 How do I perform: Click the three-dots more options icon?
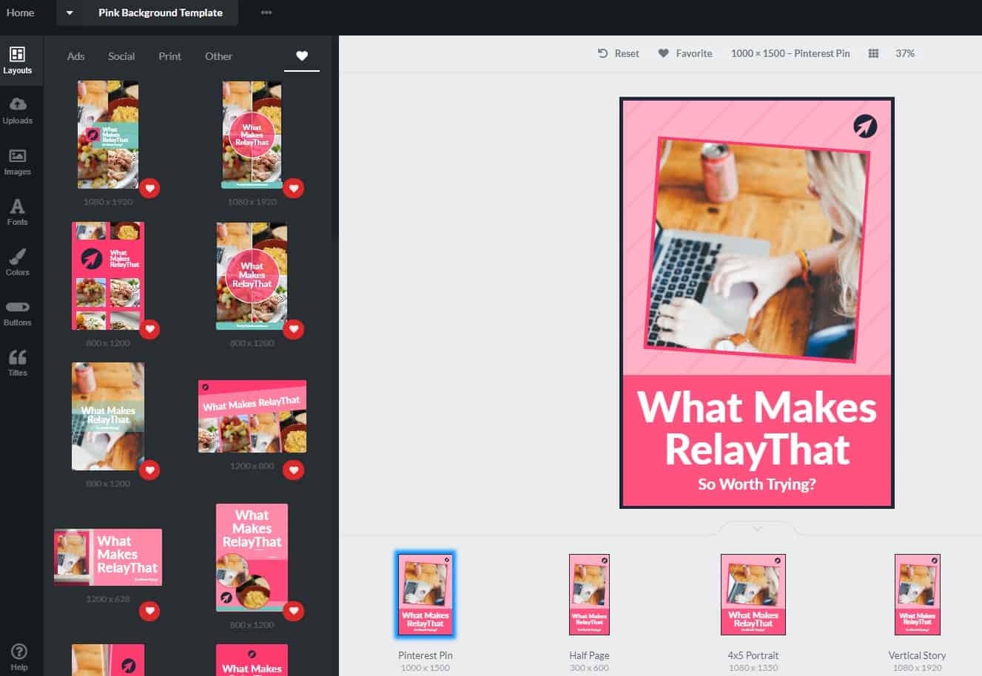[x=266, y=13]
